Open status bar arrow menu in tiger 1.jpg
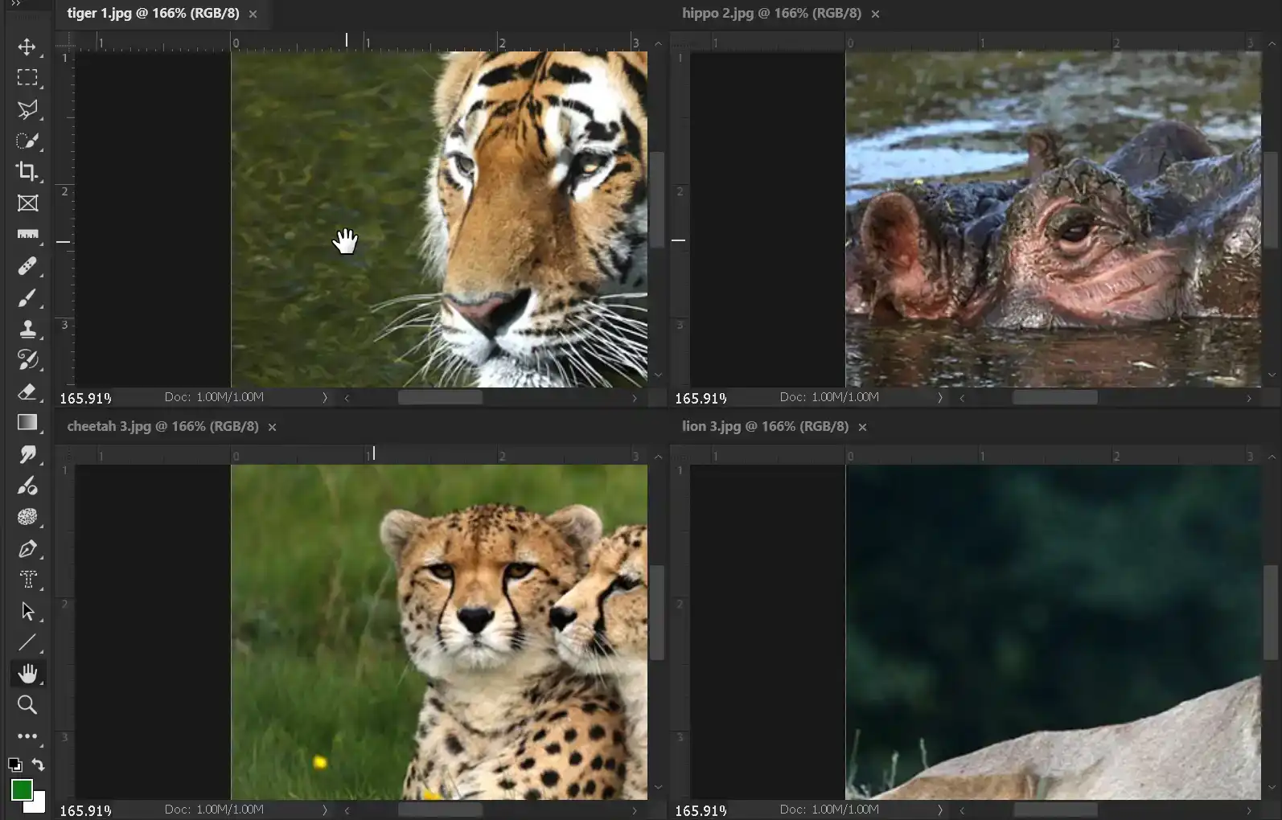1282x820 pixels. (325, 397)
